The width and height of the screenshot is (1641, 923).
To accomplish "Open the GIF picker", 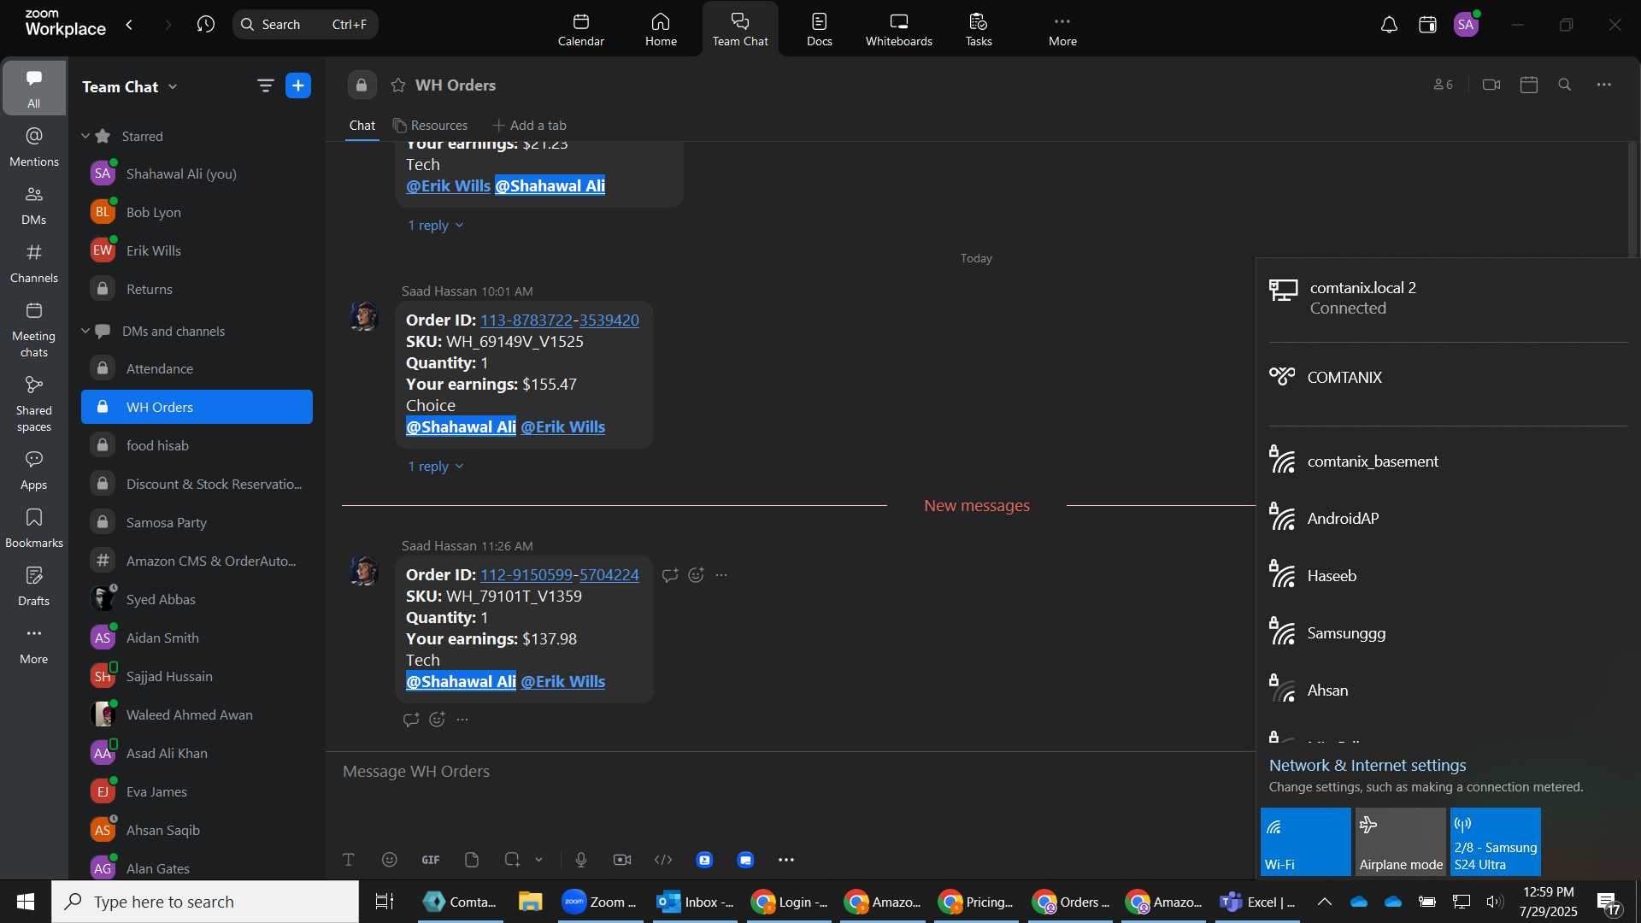I will click(x=431, y=860).
